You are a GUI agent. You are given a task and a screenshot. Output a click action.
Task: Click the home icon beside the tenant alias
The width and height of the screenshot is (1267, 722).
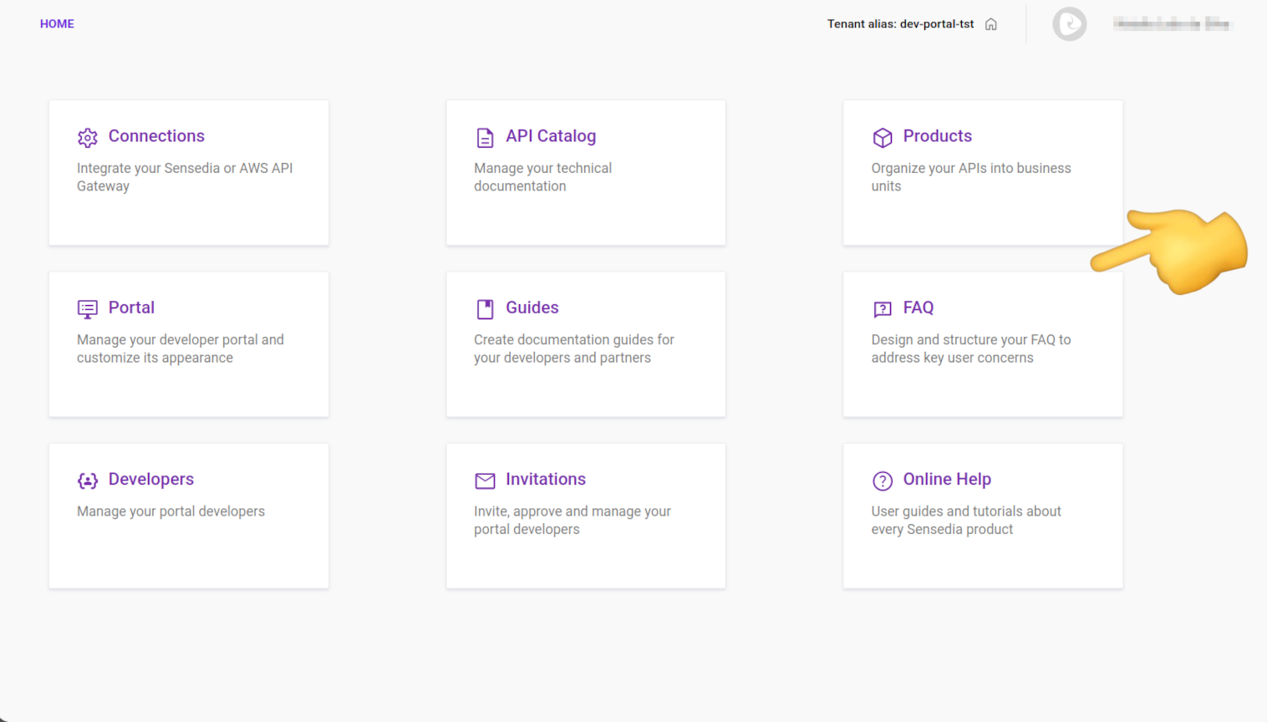click(x=990, y=23)
